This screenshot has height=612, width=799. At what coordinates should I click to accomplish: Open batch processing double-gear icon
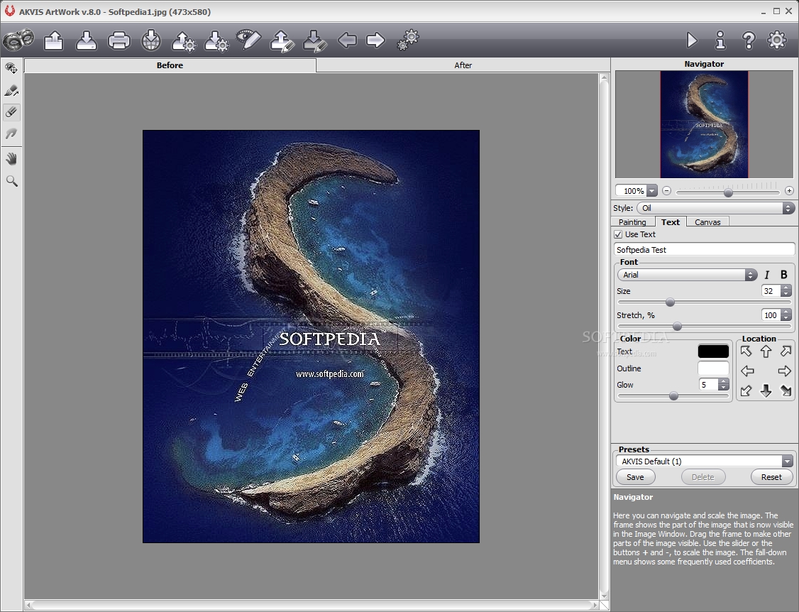point(407,40)
